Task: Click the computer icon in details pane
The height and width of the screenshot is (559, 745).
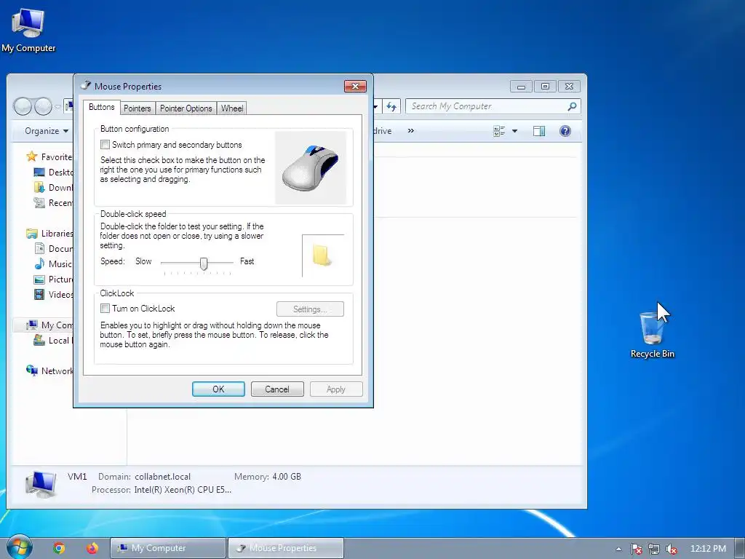Action: 41,484
